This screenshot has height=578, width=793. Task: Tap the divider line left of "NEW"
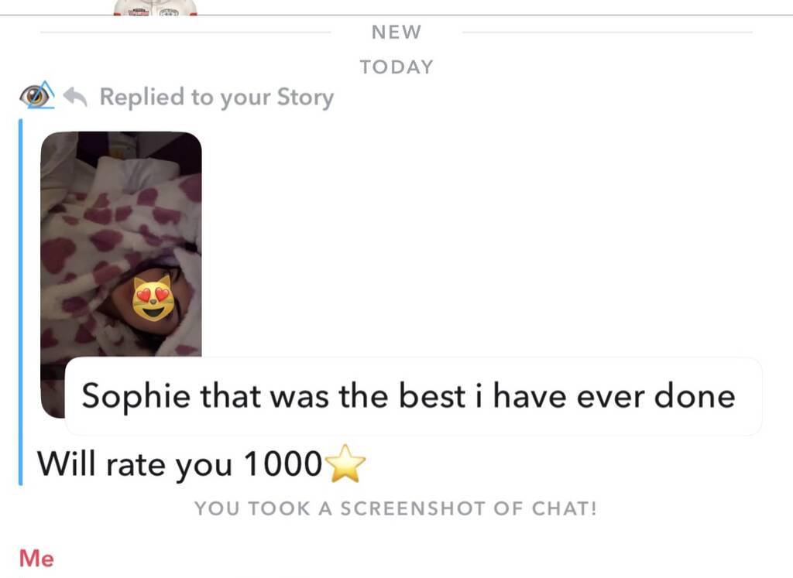[186, 32]
